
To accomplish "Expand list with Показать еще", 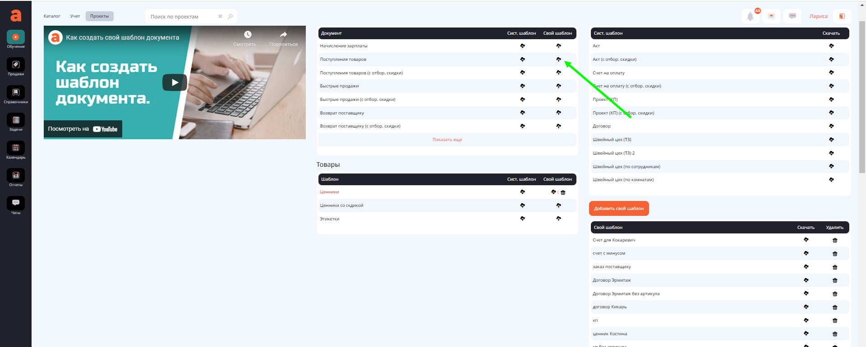I will (x=447, y=140).
